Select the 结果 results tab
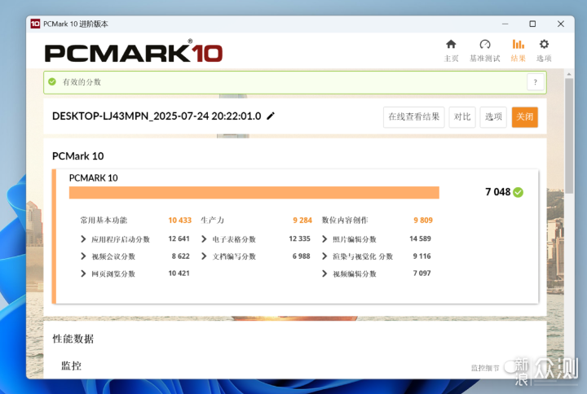 (519, 50)
